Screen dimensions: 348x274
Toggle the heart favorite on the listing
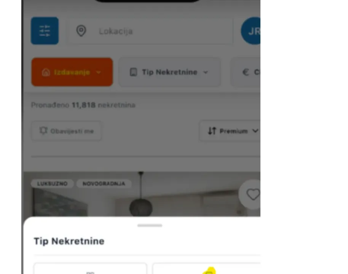(253, 194)
